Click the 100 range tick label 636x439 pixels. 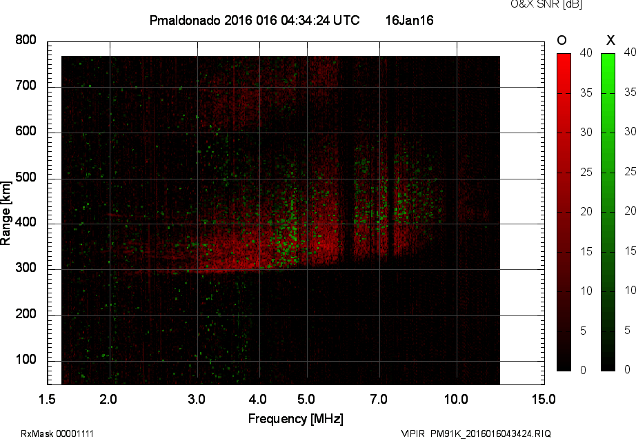coord(26,360)
